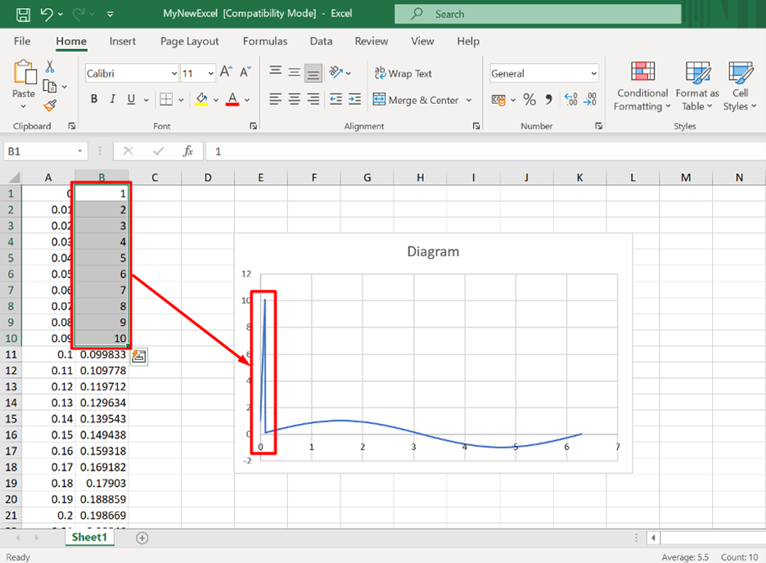Click the Save icon in title bar

click(23, 14)
